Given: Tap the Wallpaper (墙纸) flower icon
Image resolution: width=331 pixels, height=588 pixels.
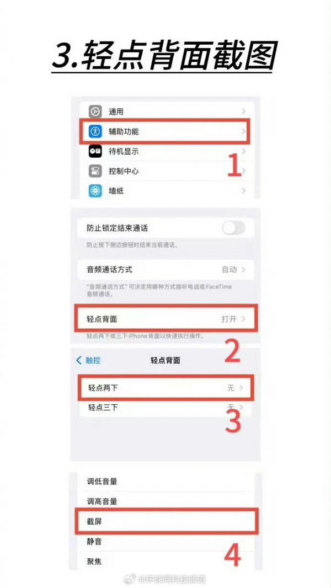Looking at the screenshot, I should (x=95, y=191).
